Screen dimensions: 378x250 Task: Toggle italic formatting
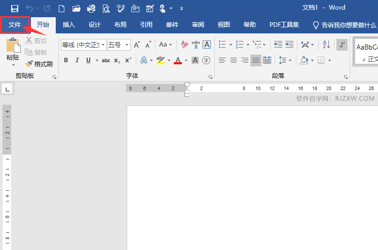(77, 60)
